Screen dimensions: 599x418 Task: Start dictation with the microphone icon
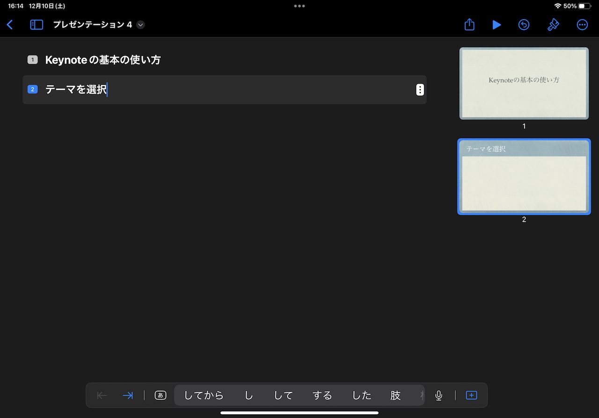pyautogui.click(x=438, y=396)
